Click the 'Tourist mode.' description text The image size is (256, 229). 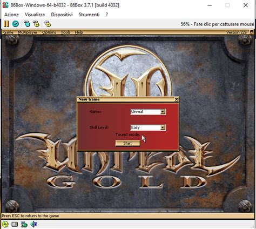[x=128, y=134]
